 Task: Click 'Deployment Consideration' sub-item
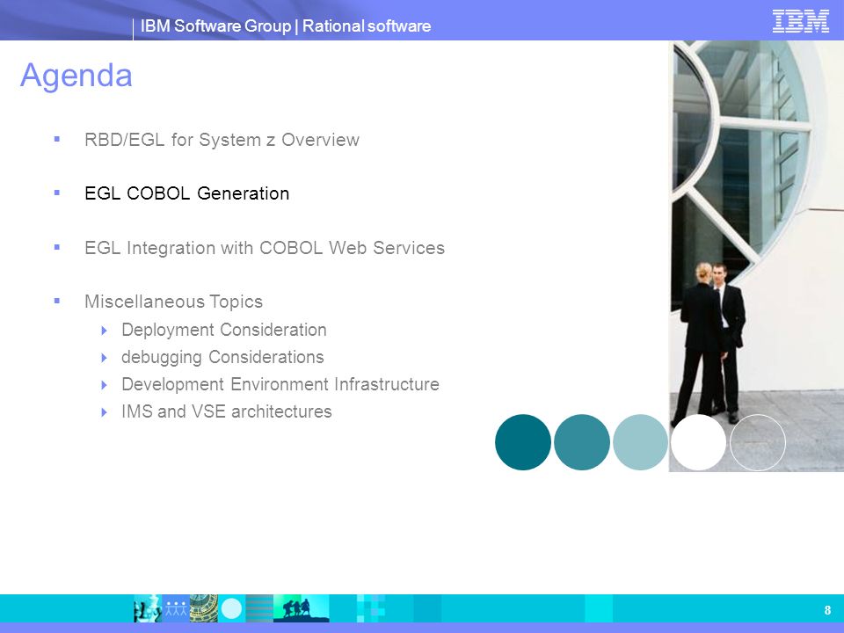click(224, 330)
